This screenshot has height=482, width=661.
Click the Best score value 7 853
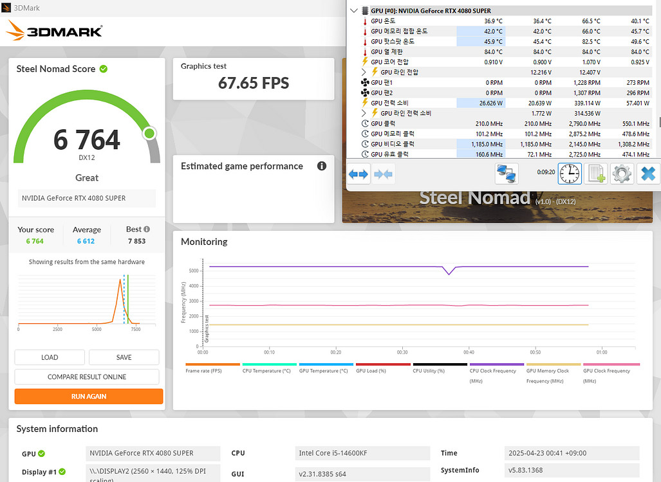(x=137, y=241)
